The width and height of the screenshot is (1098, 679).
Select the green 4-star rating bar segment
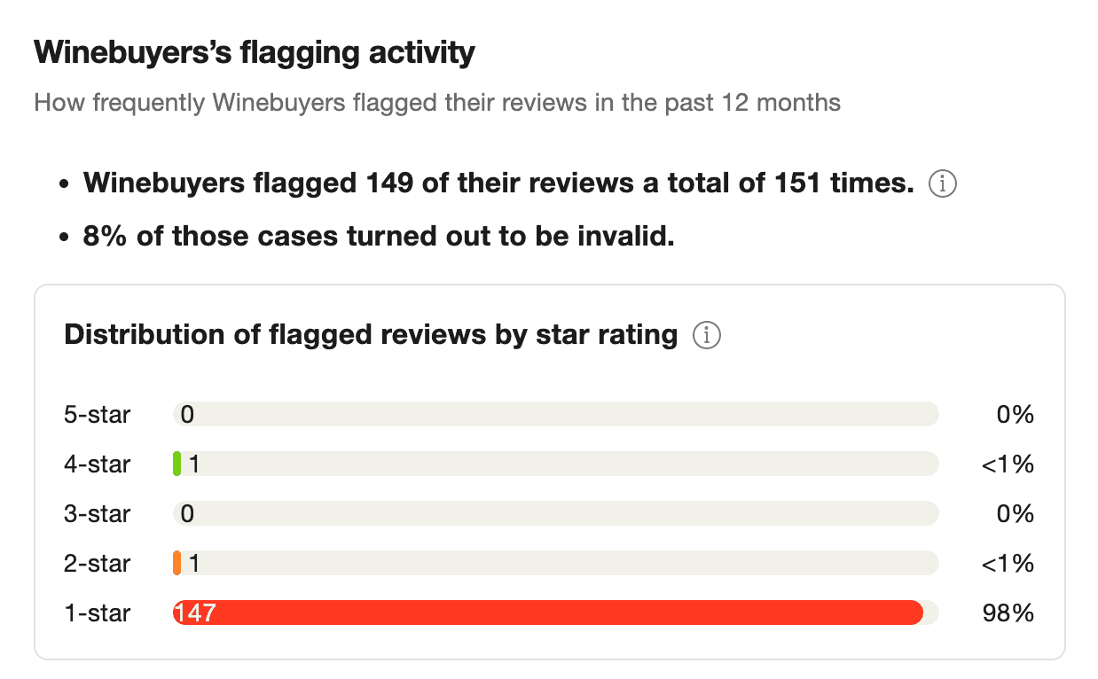[178, 464]
